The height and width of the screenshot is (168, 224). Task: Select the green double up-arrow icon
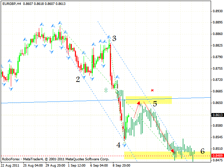(106, 90)
